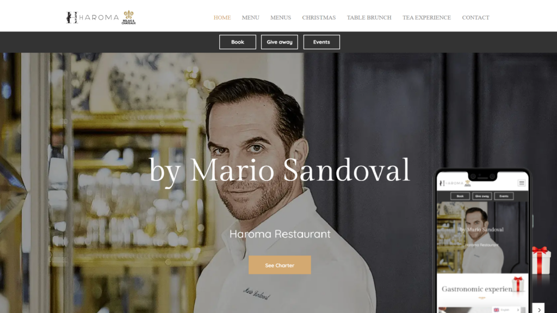Click the Relais & Chateaux fleur-de-lis emblem
The width and height of the screenshot is (557, 313).
(x=128, y=17)
